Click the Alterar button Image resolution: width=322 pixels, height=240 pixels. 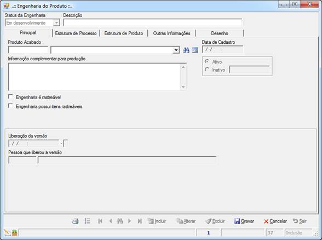[x=186, y=221]
